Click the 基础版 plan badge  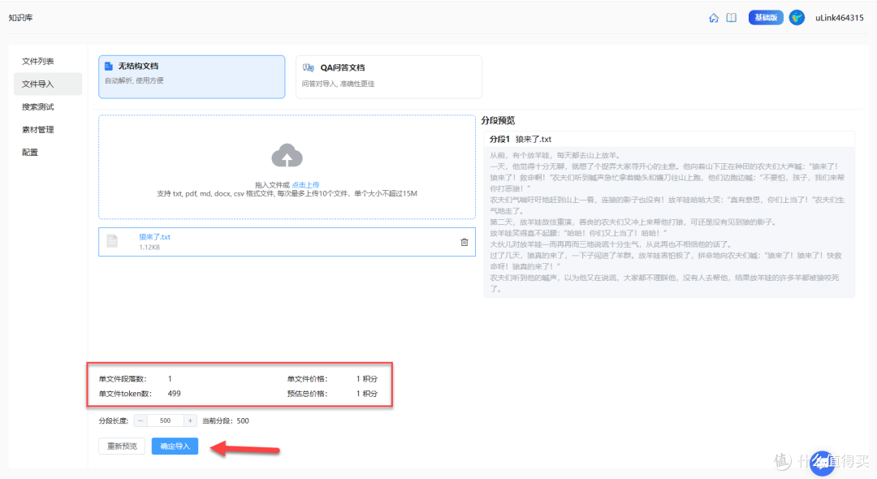tap(766, 18)
